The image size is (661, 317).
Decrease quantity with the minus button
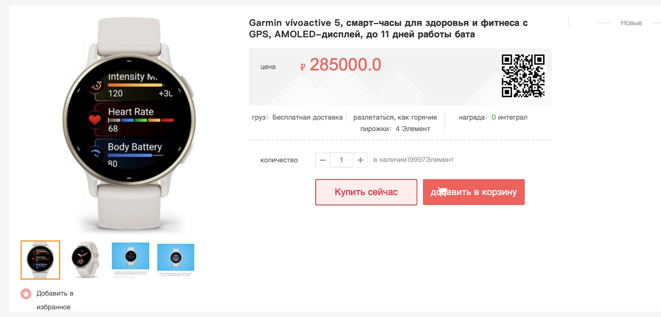(323, 160)
